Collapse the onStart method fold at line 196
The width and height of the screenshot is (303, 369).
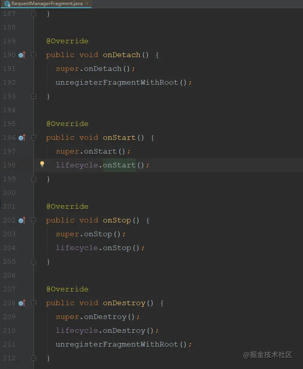coord(33,138)
